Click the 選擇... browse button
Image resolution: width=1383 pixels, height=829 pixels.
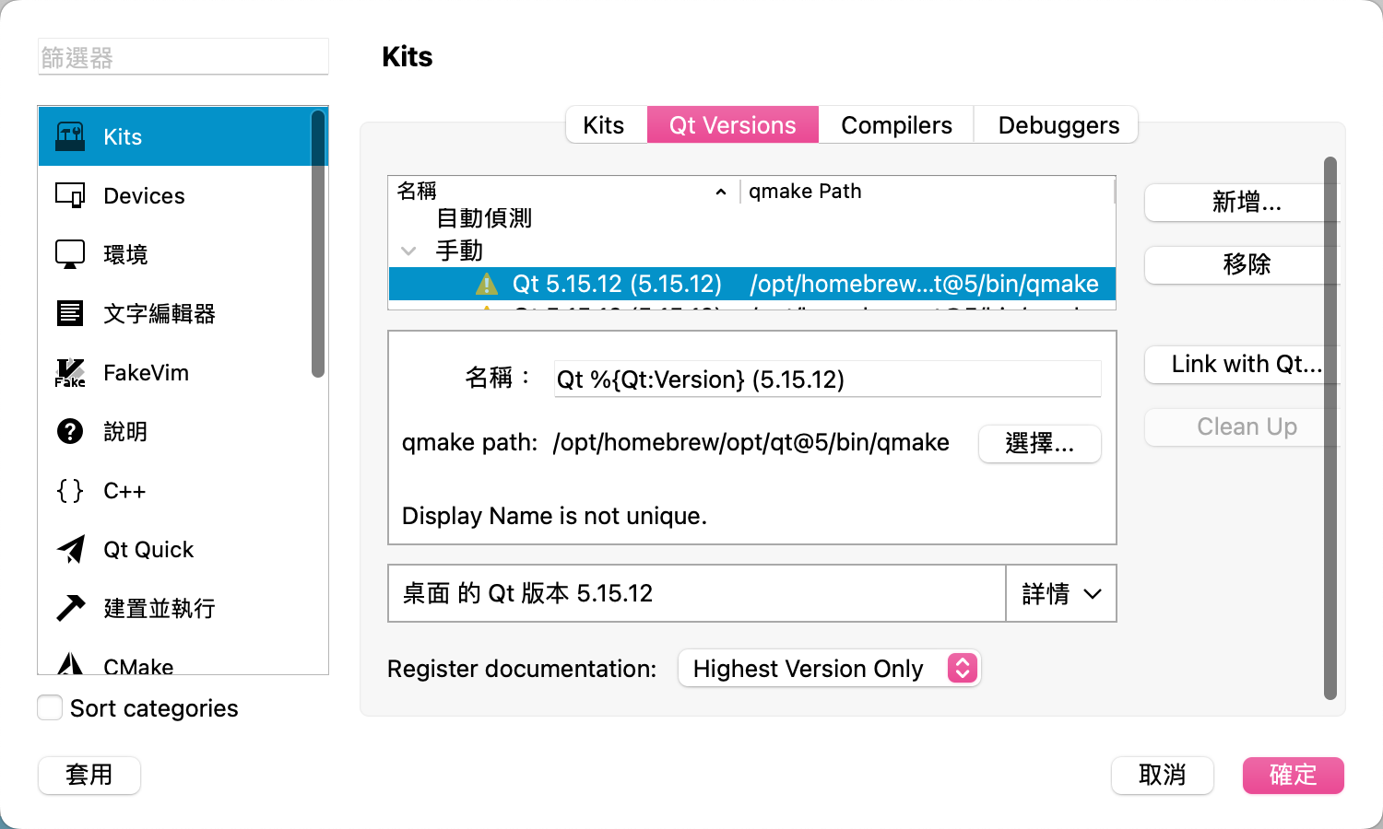(x=1039, y=444)
